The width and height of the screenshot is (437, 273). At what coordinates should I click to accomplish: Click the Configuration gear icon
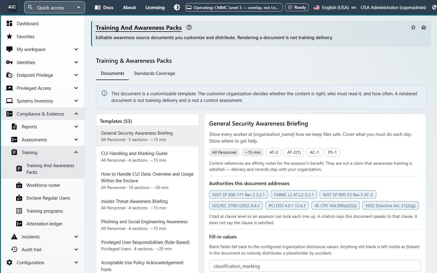pos(9,262)
